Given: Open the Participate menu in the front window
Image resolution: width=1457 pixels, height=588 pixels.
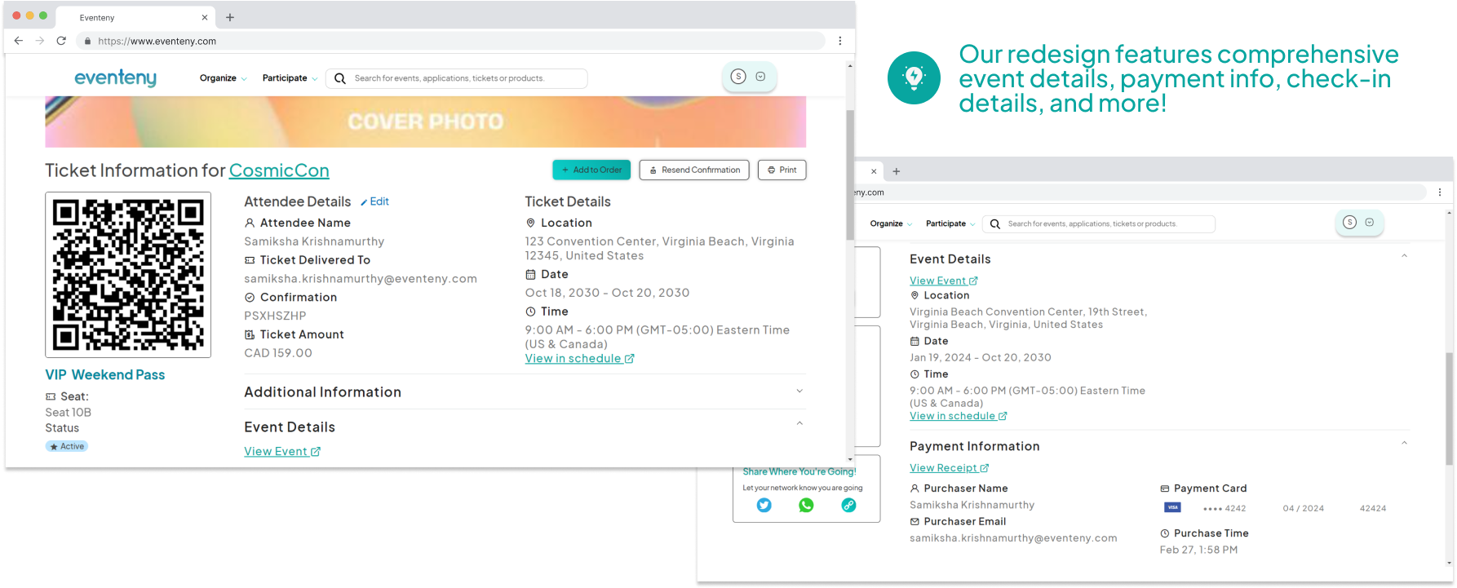Looking at the screenshot, I should pyautogui.click(x=290, y=78).
